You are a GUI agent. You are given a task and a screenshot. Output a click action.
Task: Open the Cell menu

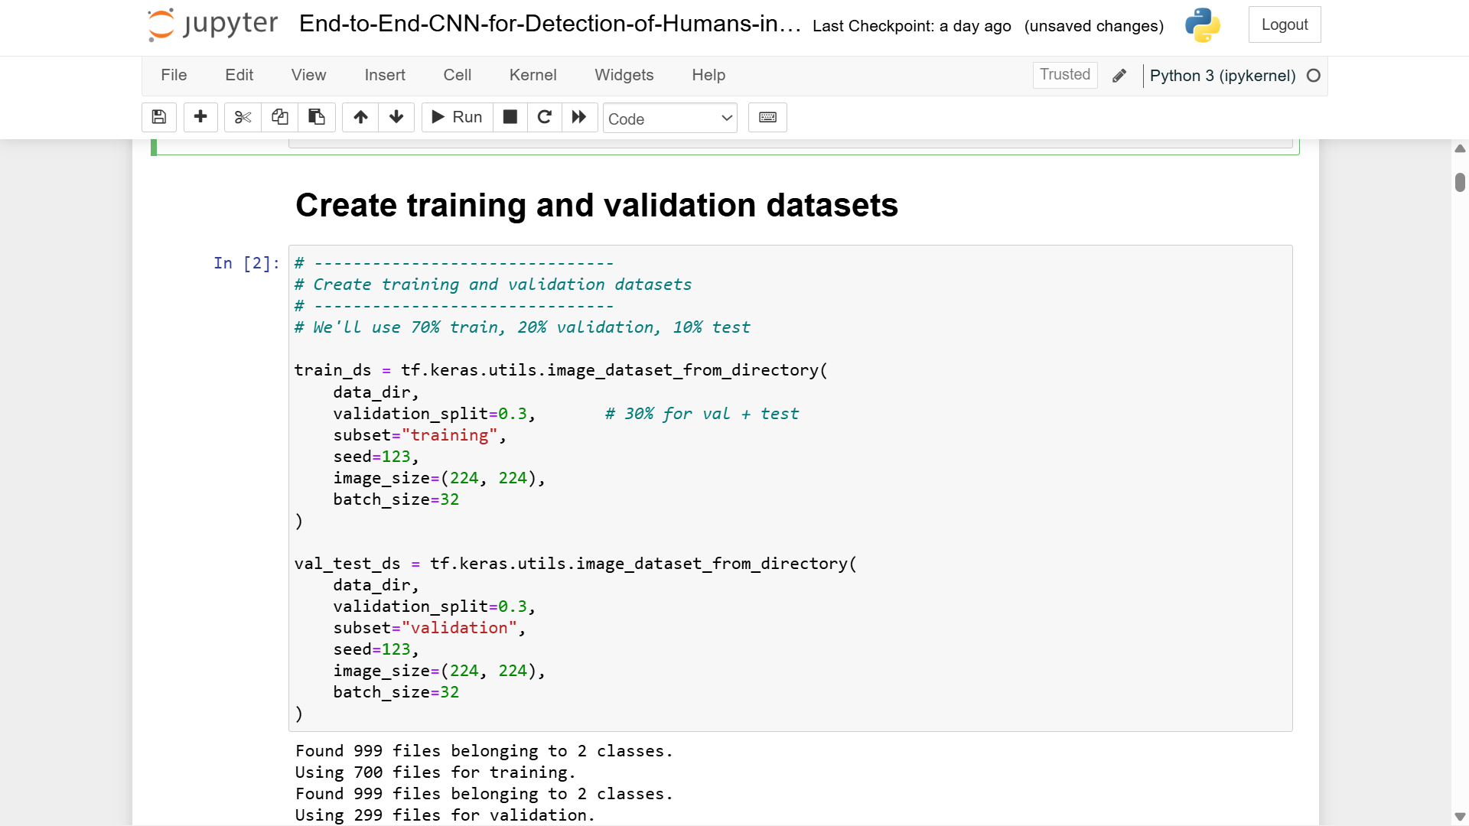click(457, 75)
